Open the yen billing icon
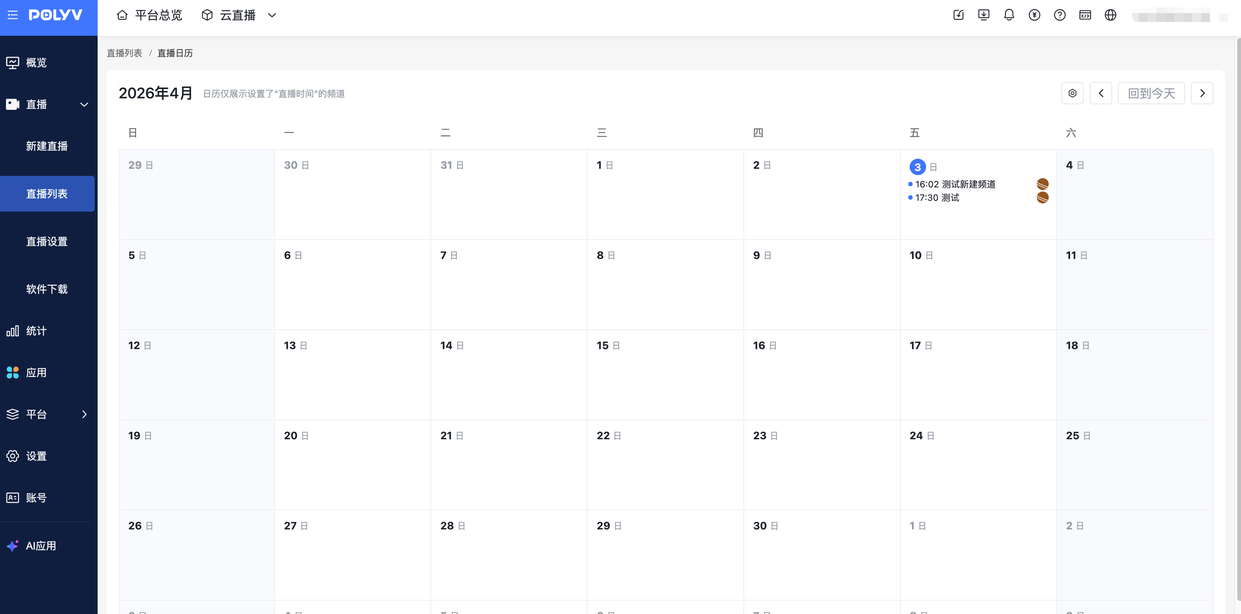The width and height of the screenshot is (1241, 614). tap(1034, 15)
